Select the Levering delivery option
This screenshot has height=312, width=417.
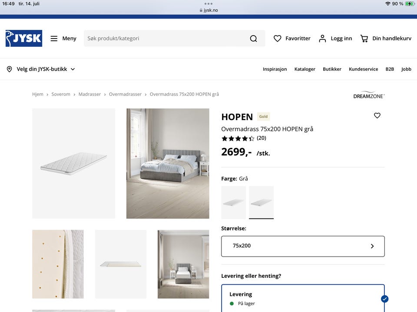(303, 298)
